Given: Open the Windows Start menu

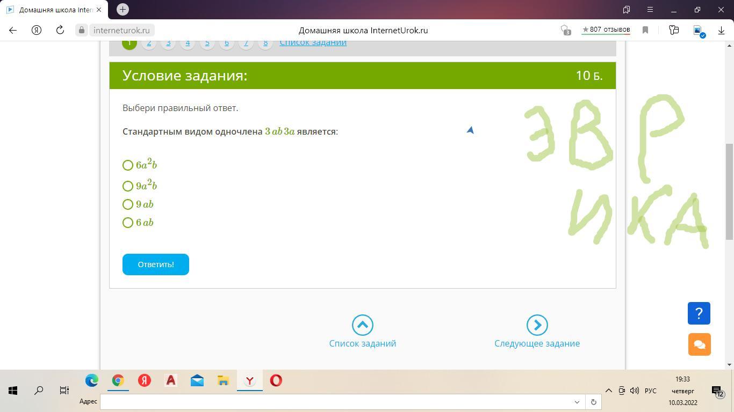Looking at the screenshot, I should [13, 391].
